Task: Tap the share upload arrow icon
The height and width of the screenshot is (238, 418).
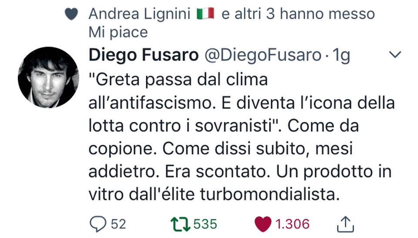Action: [345, 224]
